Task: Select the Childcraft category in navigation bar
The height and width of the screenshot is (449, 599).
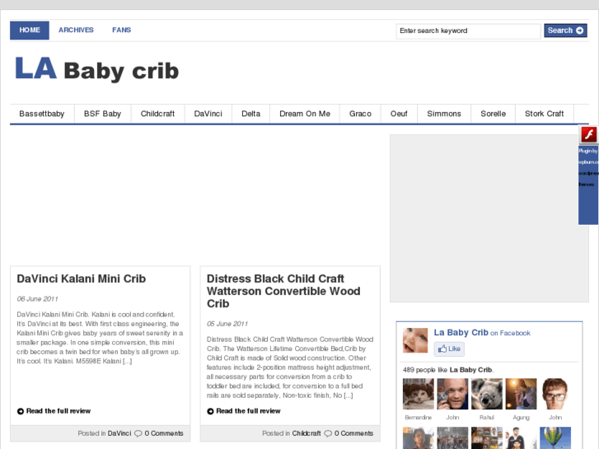Action: [x=157, y=114]
